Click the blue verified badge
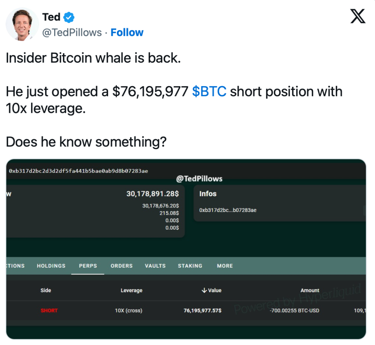 click(x=69, y=17)
